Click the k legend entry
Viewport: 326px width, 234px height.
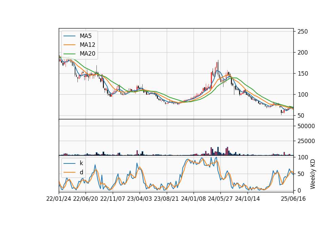tap(81, 163)
